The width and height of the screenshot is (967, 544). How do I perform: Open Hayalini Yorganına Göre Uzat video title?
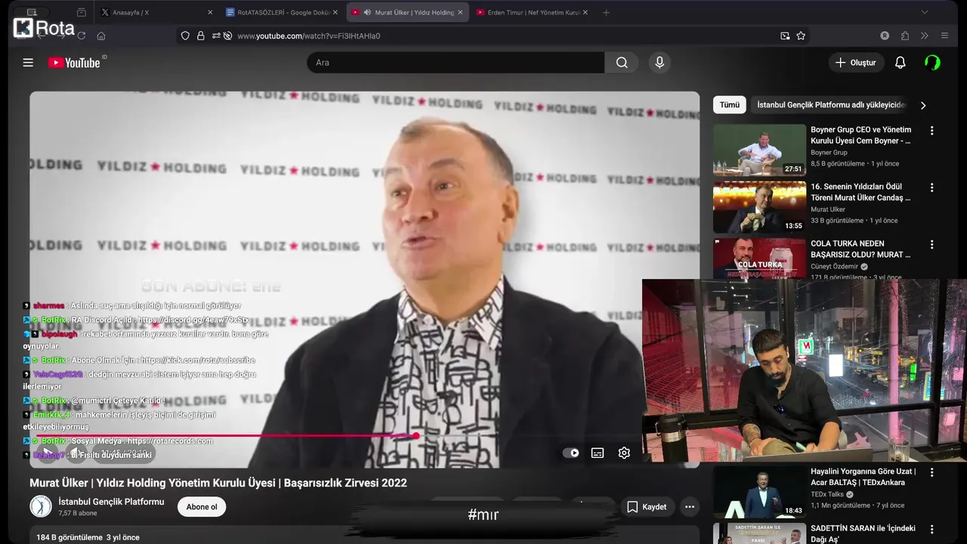pos(864,477)
